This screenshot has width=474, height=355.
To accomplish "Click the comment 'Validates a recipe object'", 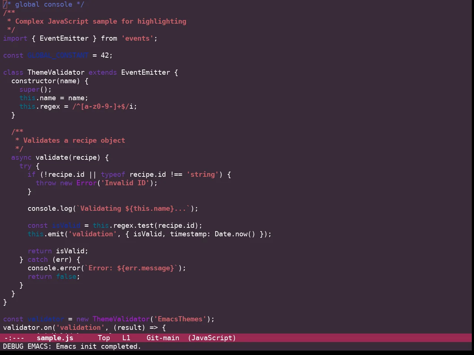I will tap(74, 141).
